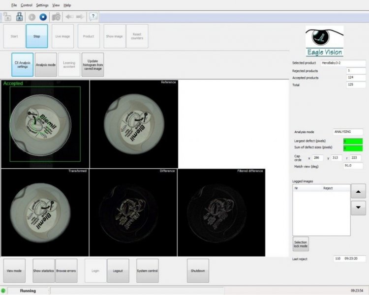Click the Learning assistant button

point(69,65)
